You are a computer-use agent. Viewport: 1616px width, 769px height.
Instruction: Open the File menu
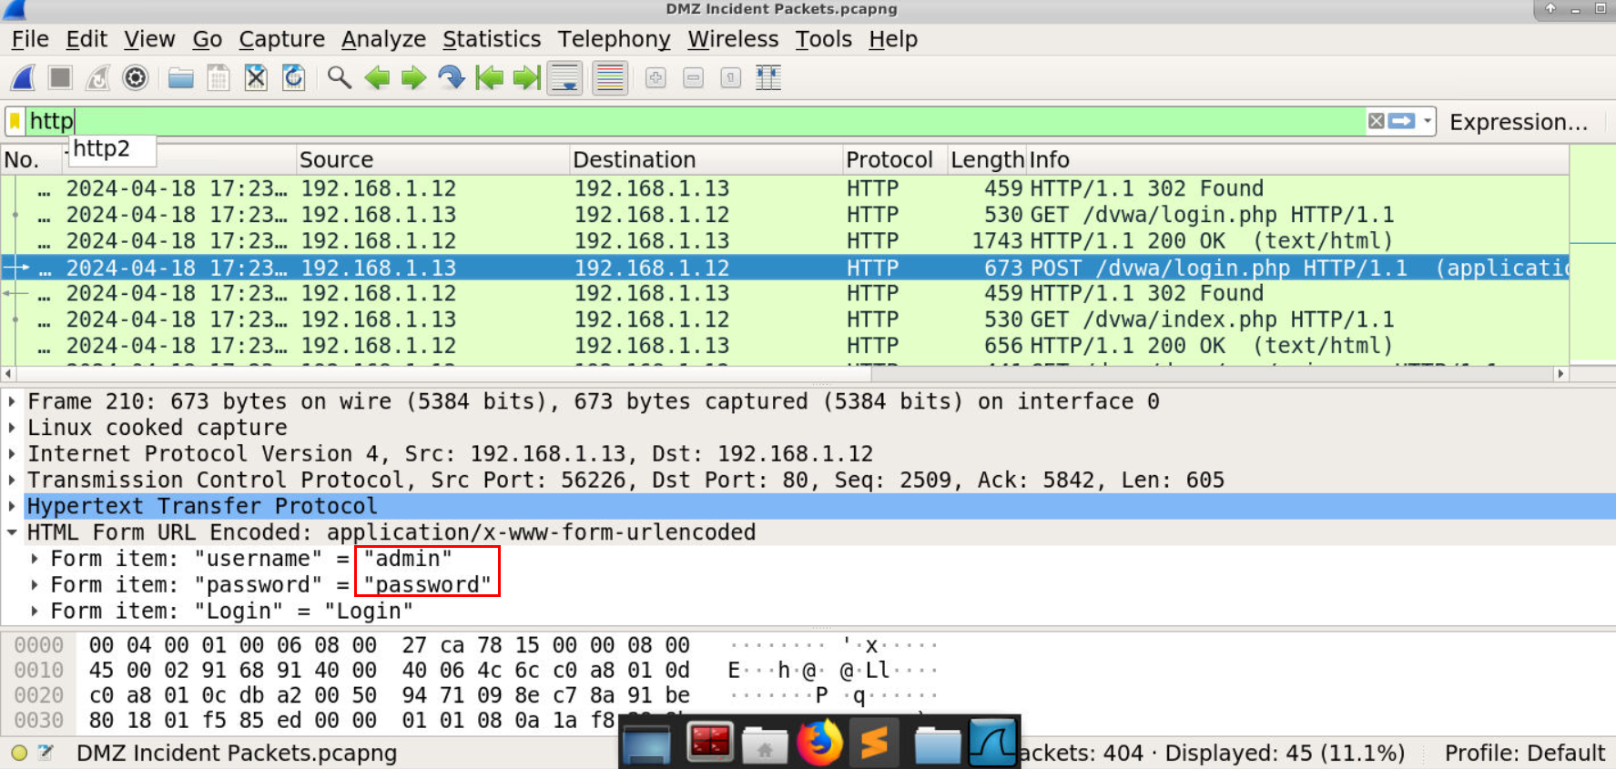tap(30, 39)
